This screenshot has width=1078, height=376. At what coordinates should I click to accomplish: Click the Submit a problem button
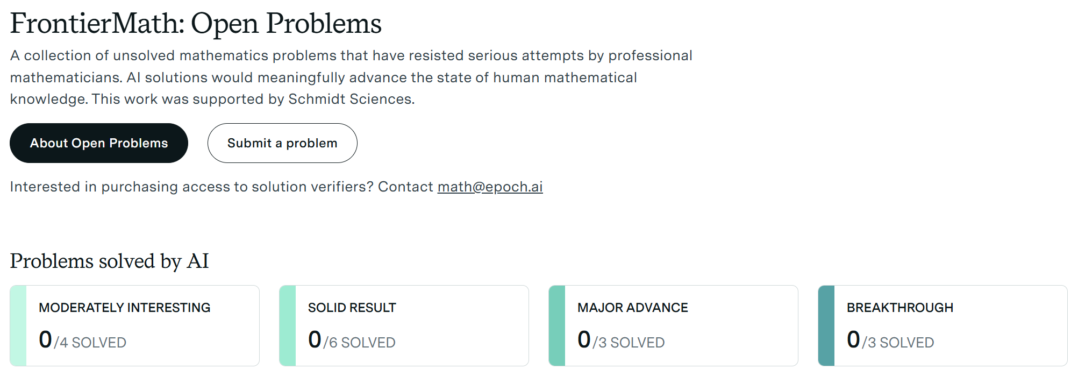pos(282,143)
